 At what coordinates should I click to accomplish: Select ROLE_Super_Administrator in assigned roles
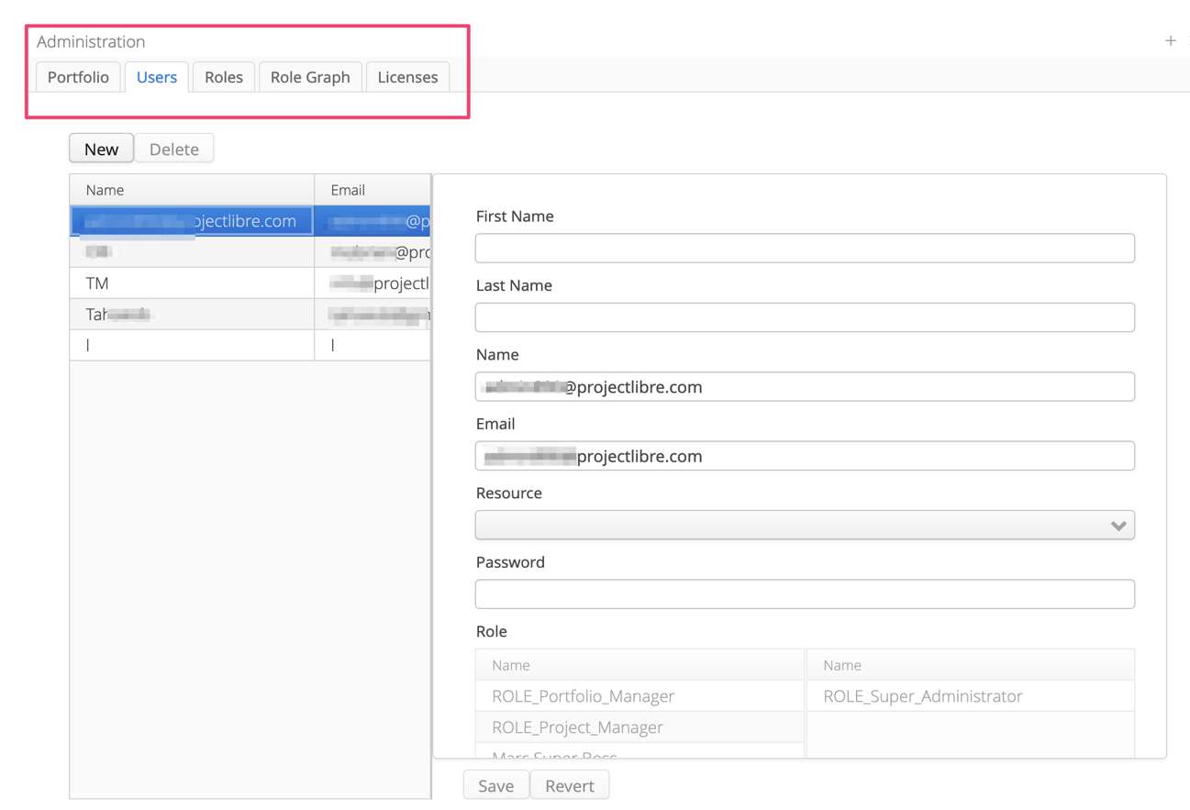click(971, 696)
